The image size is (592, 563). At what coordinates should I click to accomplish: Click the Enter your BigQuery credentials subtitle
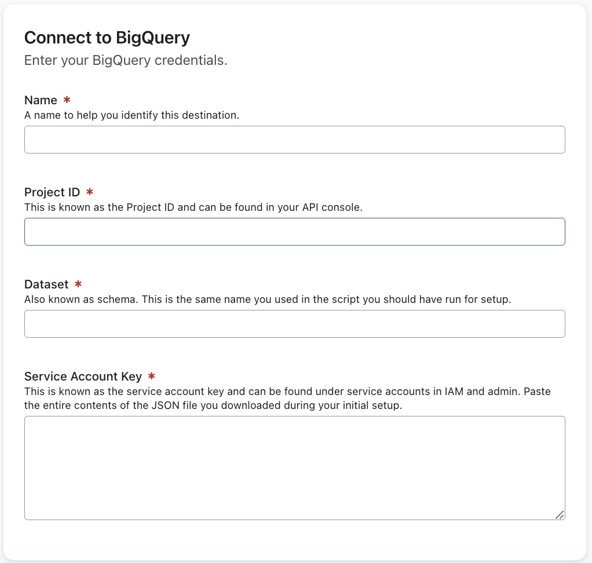tap(125, 60)
